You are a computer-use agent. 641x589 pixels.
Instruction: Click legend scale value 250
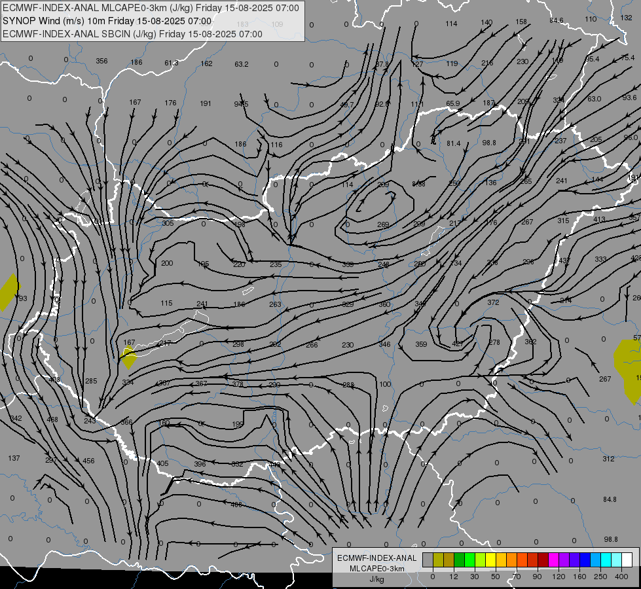(600, 577)
